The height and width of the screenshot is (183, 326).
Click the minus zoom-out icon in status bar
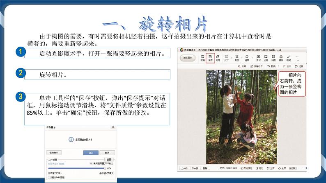click(303, 168)
